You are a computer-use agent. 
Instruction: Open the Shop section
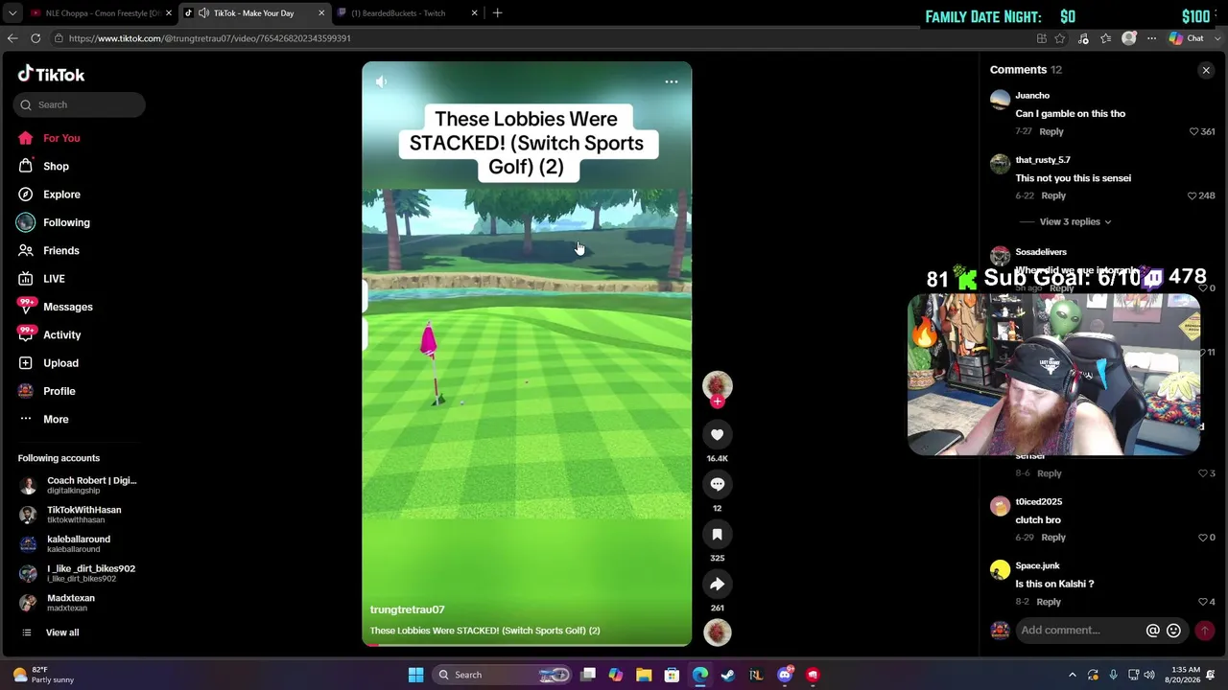(x=56, y=167)
